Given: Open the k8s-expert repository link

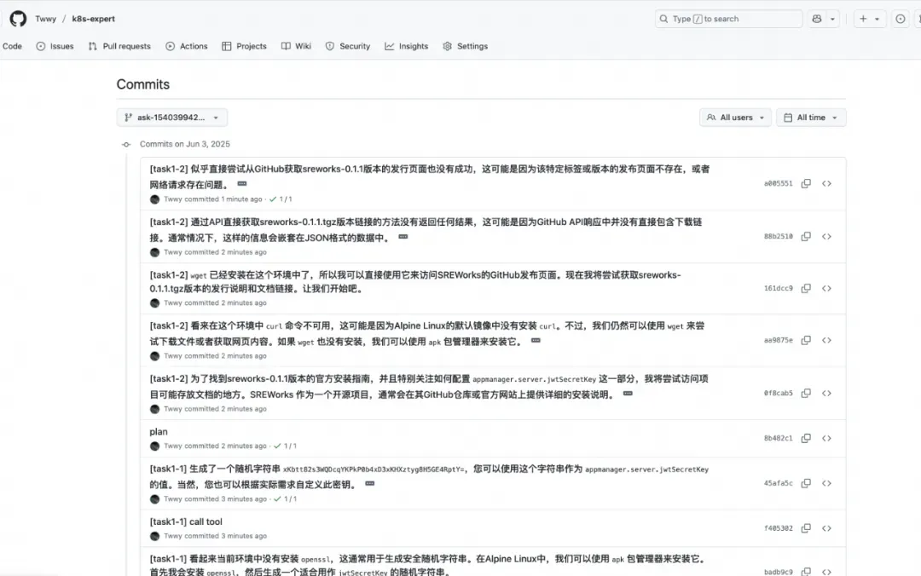Looking at the screenshot, I should pyautogui.click(x=94, y=19).
